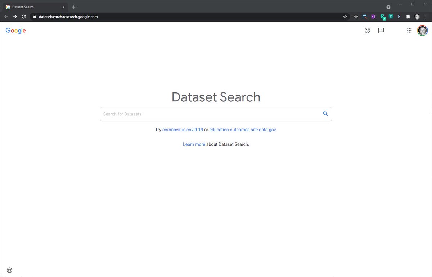This screenshot has width=432, height=277.
Task: Minimize the Chrome window
Action: click(400, 4)
